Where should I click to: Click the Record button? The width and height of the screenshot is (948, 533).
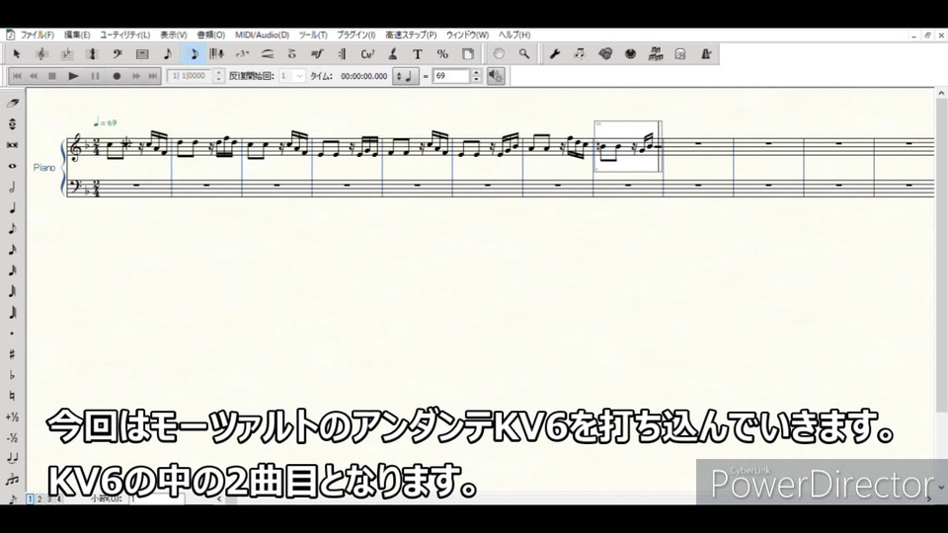[117, 76]
